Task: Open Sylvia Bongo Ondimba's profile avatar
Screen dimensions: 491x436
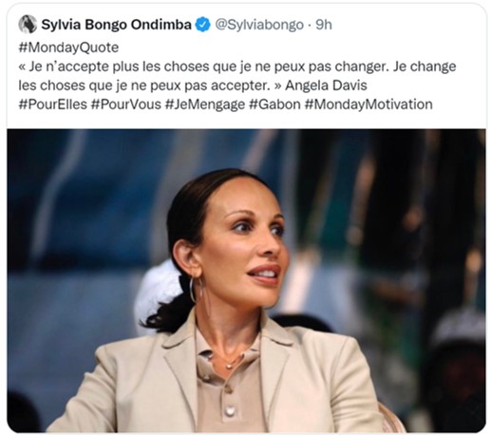Action: tap(28, 25)
